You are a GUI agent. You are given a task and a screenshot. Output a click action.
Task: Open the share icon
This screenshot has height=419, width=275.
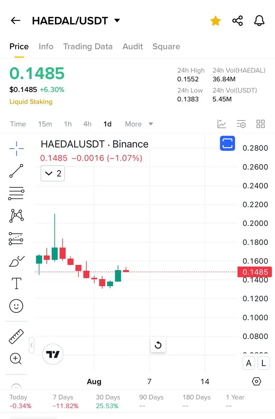(x=237, y=21)
